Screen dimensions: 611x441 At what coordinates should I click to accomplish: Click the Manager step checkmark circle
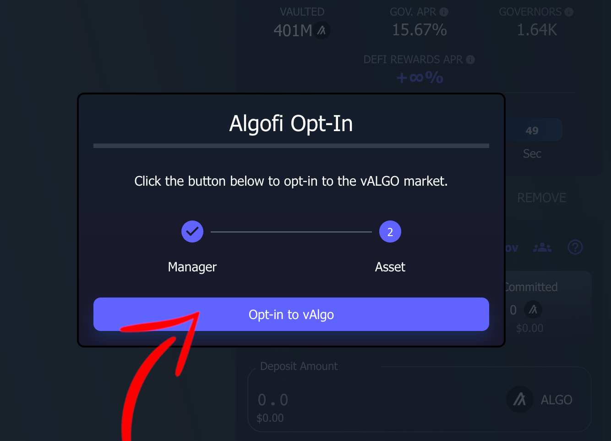[192, 232]
